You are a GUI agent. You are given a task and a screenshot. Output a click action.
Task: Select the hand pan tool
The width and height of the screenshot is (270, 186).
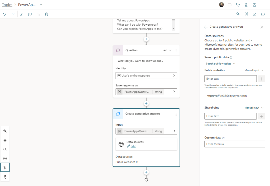(5, 177)
